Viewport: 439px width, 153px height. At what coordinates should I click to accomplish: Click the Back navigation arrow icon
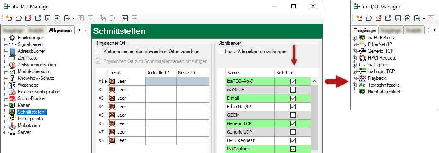point(125,18)
